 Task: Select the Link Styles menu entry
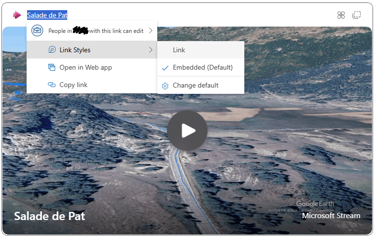(92, 50)
